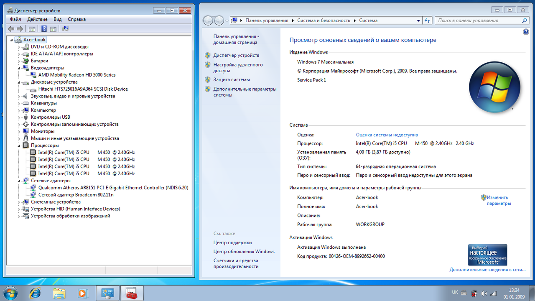The image size is (535, 301).
Task: Open the Start menu orb
Action: point(11,293)
